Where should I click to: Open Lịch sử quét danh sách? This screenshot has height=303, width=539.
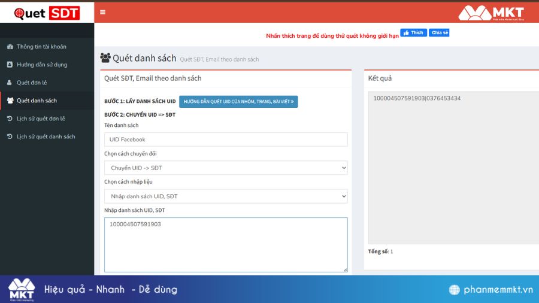click(x=47, y=137)
